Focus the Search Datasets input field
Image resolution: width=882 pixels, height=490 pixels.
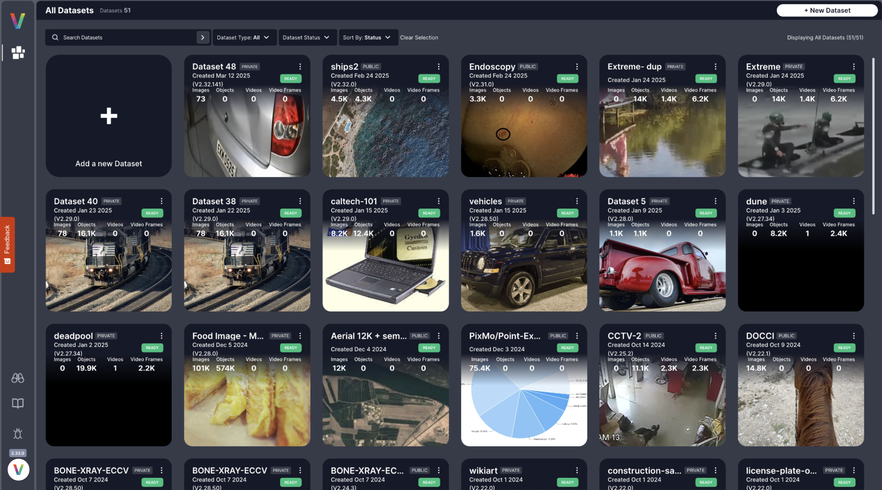click(x=127, y=37)
